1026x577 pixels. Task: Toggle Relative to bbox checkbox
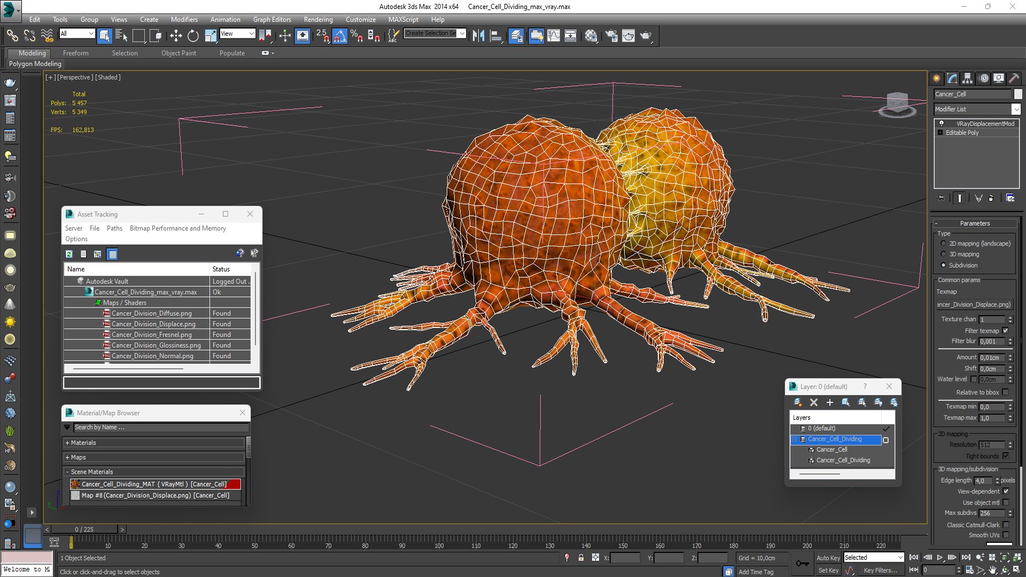tap(1006, 392)
